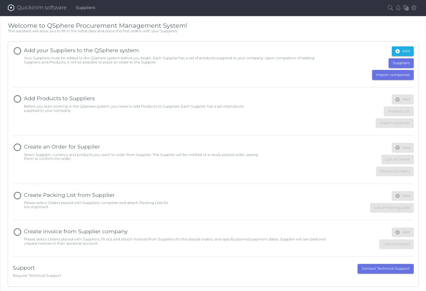The height and width of the screenshot is (291, 426).
Task: Open the Suppliers list button
Action: tap(401, 63)
